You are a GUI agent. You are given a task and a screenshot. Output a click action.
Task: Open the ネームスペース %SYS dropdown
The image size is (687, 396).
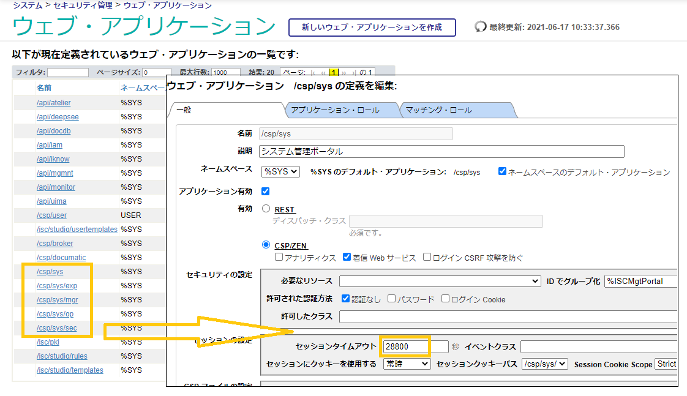280,172
